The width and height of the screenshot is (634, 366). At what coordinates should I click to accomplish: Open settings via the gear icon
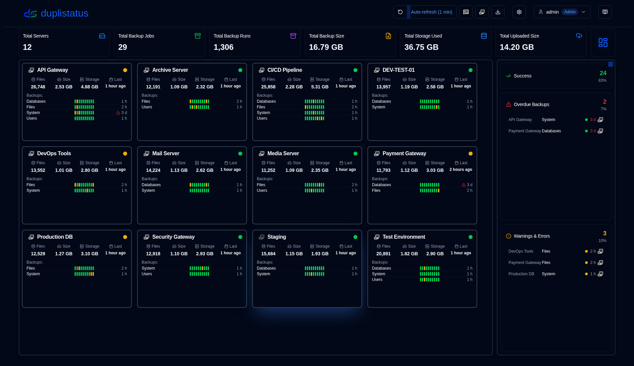[519, 12]
